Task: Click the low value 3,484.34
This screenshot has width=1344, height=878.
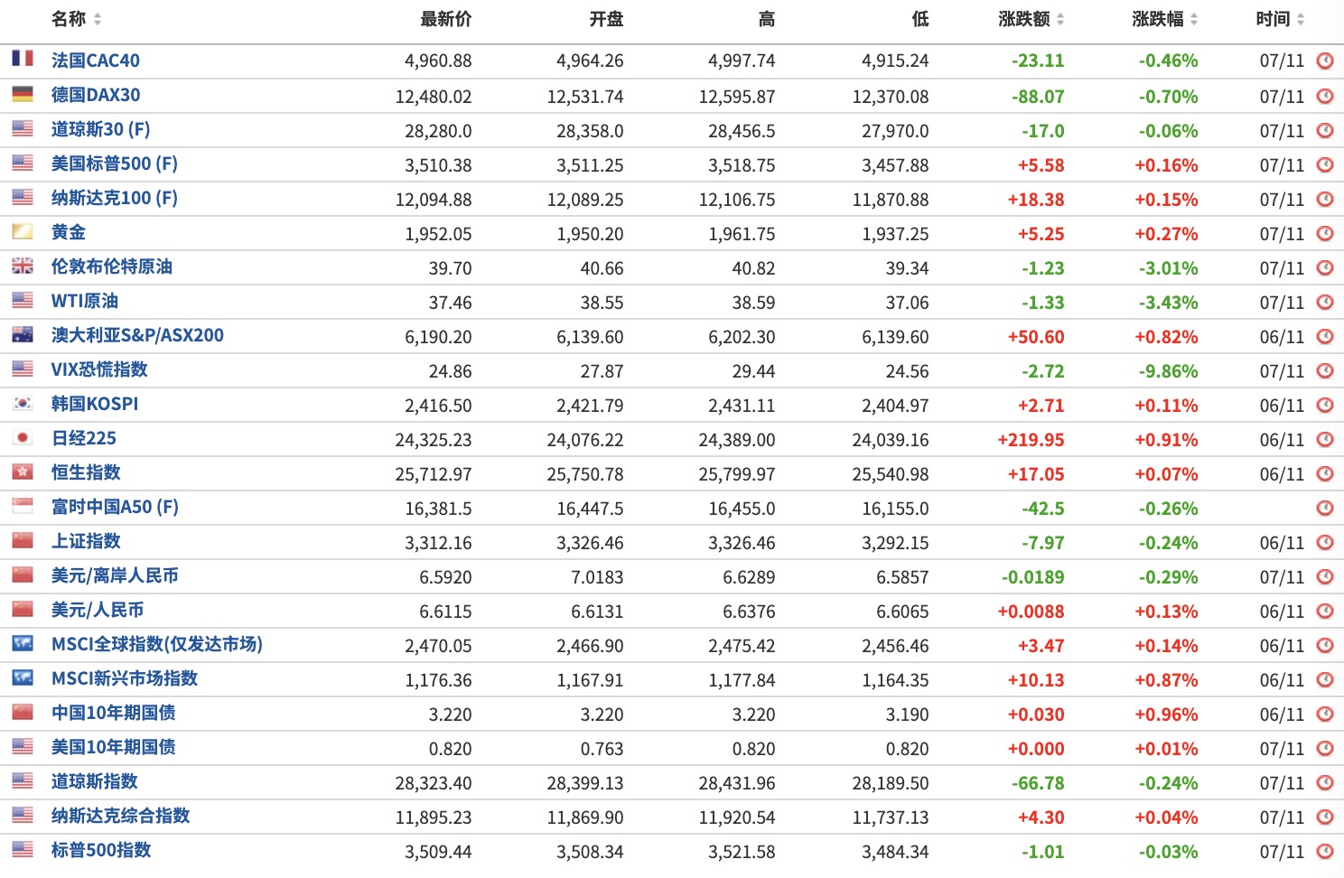Action: click(895, 852)
